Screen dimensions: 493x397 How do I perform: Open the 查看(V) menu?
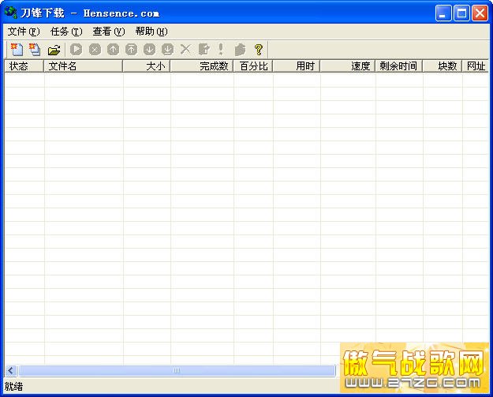[109, 32]
